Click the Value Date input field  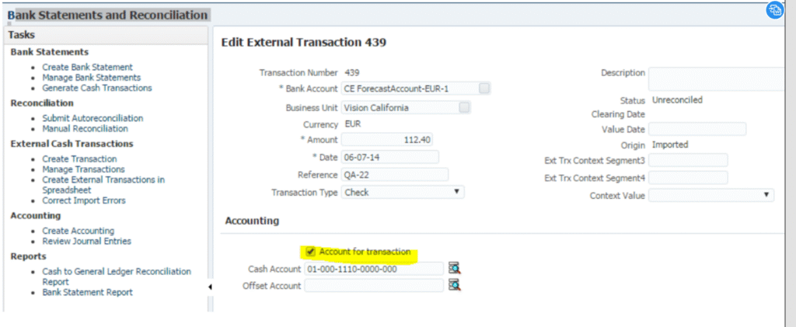click(x=697, y=129)
